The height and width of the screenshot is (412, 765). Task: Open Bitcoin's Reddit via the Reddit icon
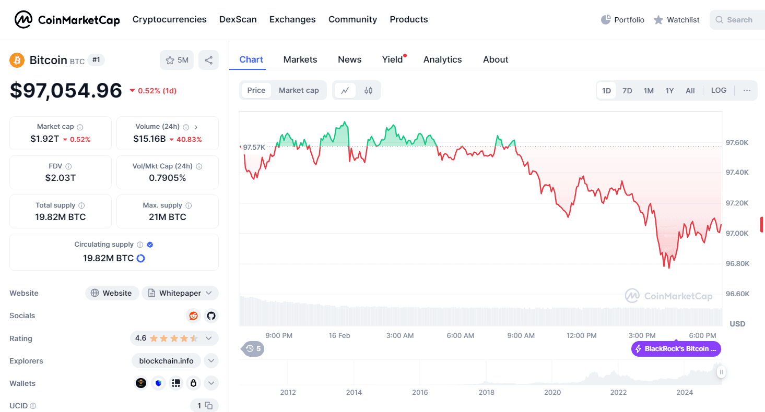(x=193, y=316)
